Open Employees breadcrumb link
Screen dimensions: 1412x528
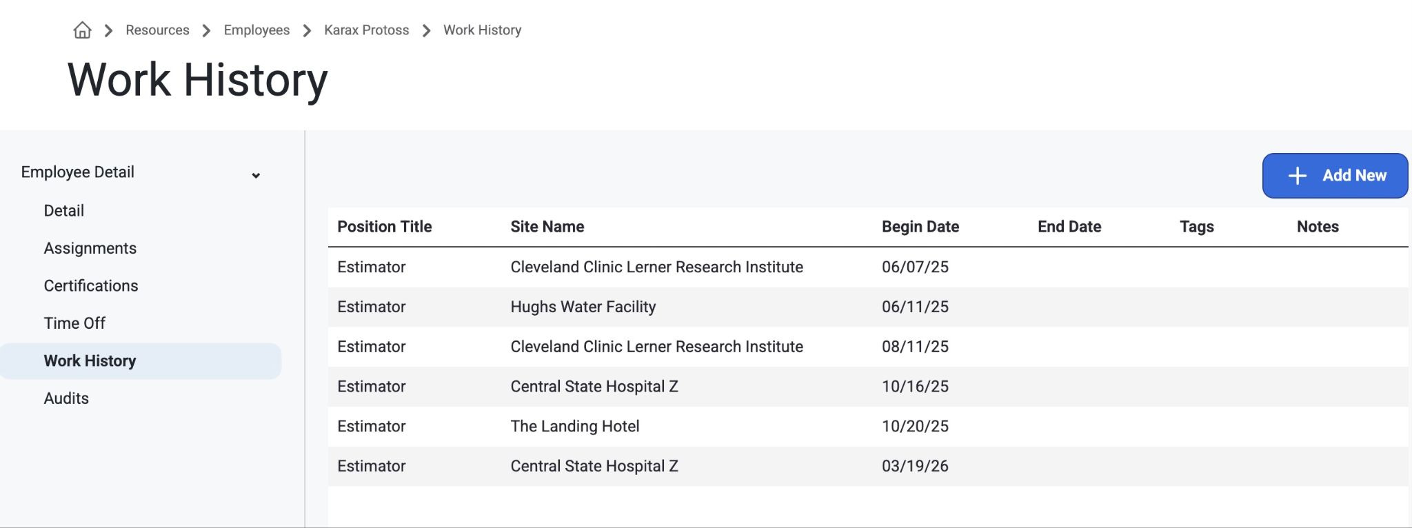click(256, 30)
